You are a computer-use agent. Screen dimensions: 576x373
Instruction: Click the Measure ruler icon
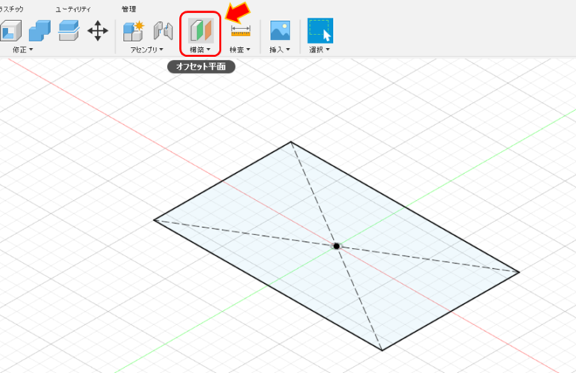tap(240, 30)
